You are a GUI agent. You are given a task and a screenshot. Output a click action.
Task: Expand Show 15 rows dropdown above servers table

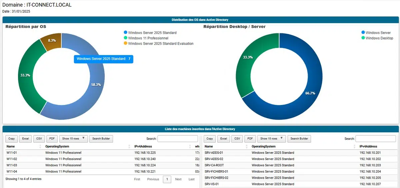(272, 139)
